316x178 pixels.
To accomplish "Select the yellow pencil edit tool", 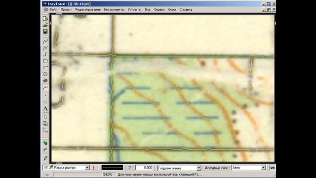I will pyautogui.click(x=45, y=158).
